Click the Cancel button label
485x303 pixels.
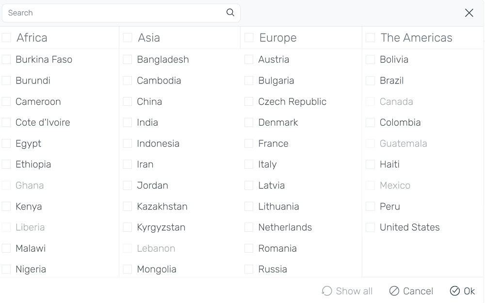[418, 291]
